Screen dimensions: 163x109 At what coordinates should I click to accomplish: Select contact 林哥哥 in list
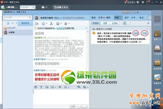click(x=18, y=32)
